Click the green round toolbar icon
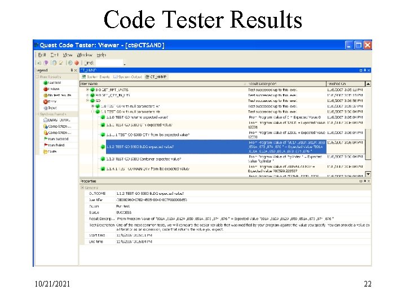 70,62
